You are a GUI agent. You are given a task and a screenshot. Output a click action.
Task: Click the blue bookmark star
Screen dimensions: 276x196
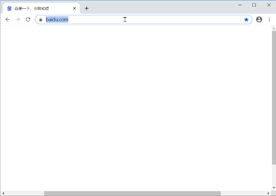246,19
